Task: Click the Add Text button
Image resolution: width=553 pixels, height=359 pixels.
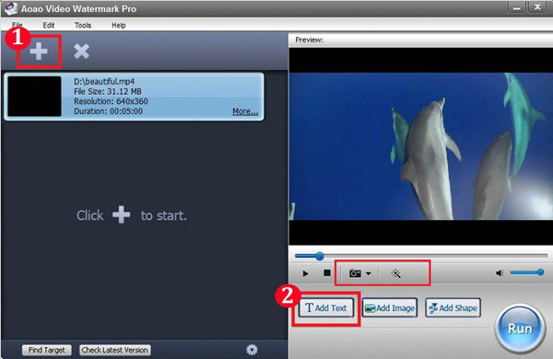Action: tap(326, 308)
